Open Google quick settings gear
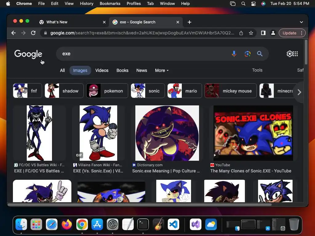The width and height of the screenshot is (315, 236). (289, 53)
